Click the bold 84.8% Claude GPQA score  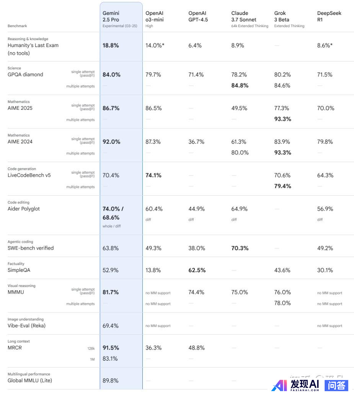coord(240,85)
